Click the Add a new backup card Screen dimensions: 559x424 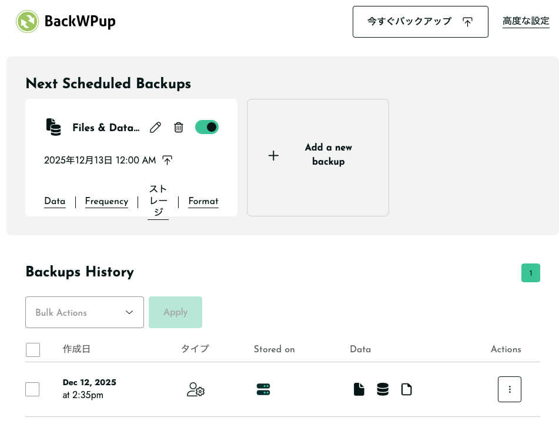tap(318, 157)
